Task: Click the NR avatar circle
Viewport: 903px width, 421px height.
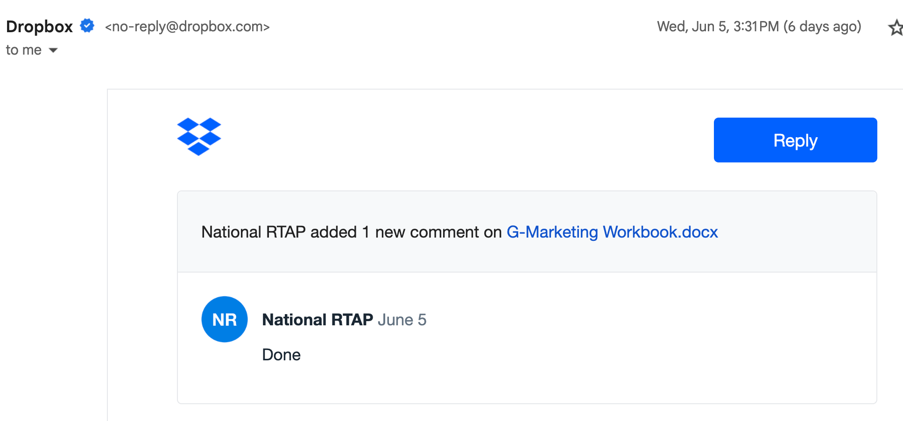Action: click(x=225, y=319)
